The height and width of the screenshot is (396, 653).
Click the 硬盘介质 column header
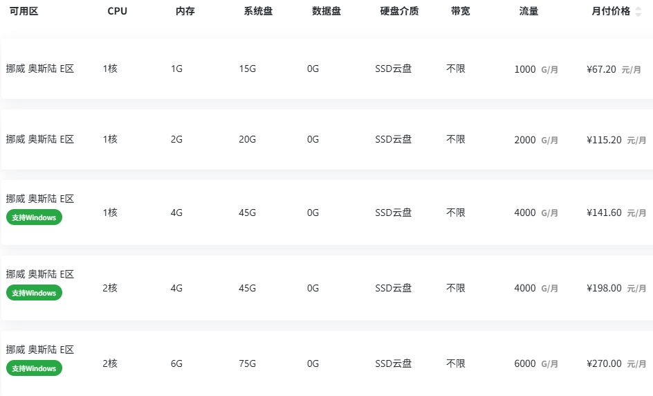pos(399,11)
